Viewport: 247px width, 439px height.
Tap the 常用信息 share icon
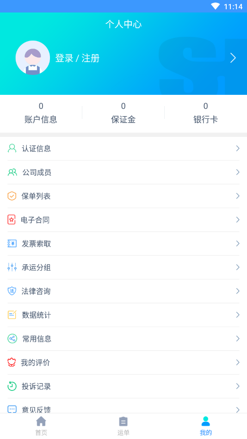[x=12, y=339]
